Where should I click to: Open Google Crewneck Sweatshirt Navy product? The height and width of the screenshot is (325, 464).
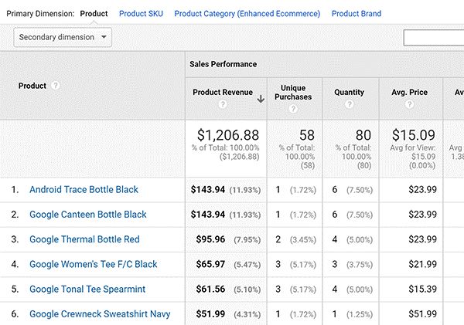click(100, 313)
